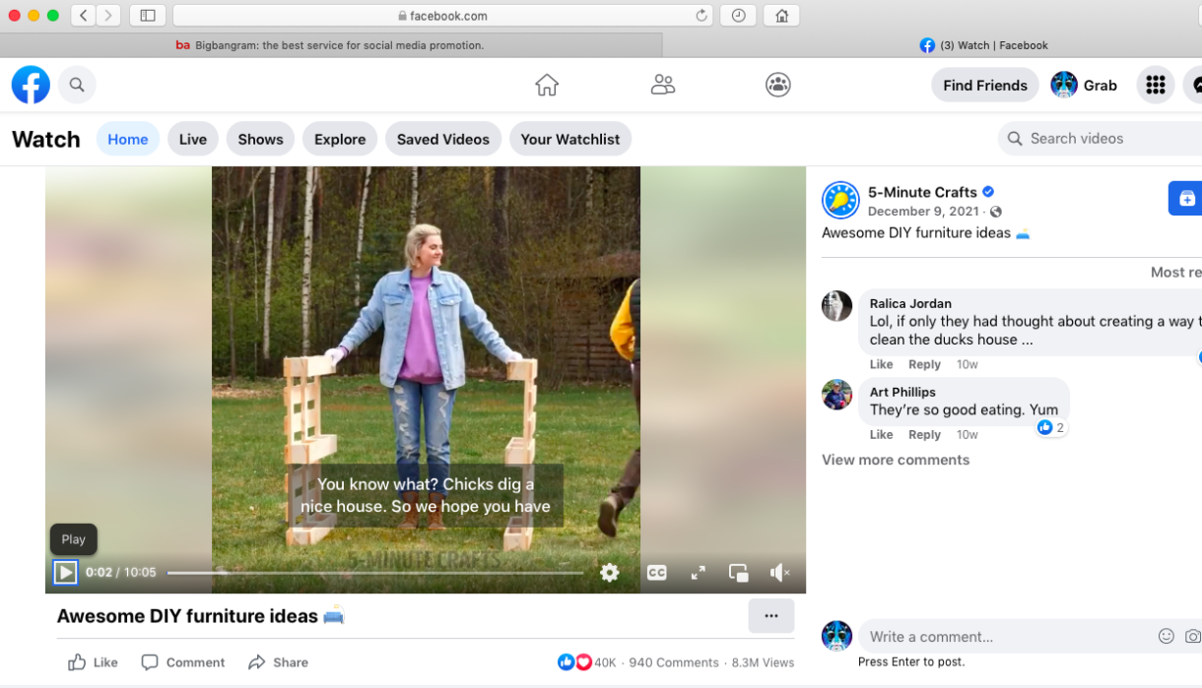The height and width of the screenshot is (688, 1202).
Task: Open the Friends icon in top navigation
Action: click(662, 85)
